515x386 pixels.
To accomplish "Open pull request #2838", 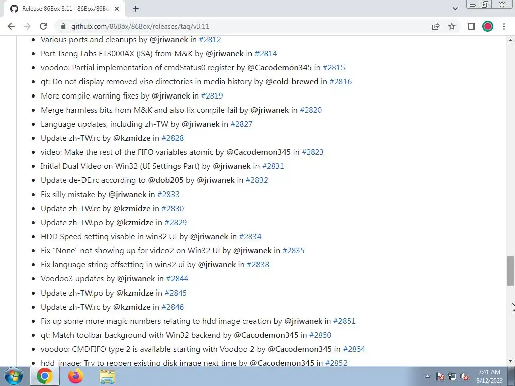I will (258, 265).
